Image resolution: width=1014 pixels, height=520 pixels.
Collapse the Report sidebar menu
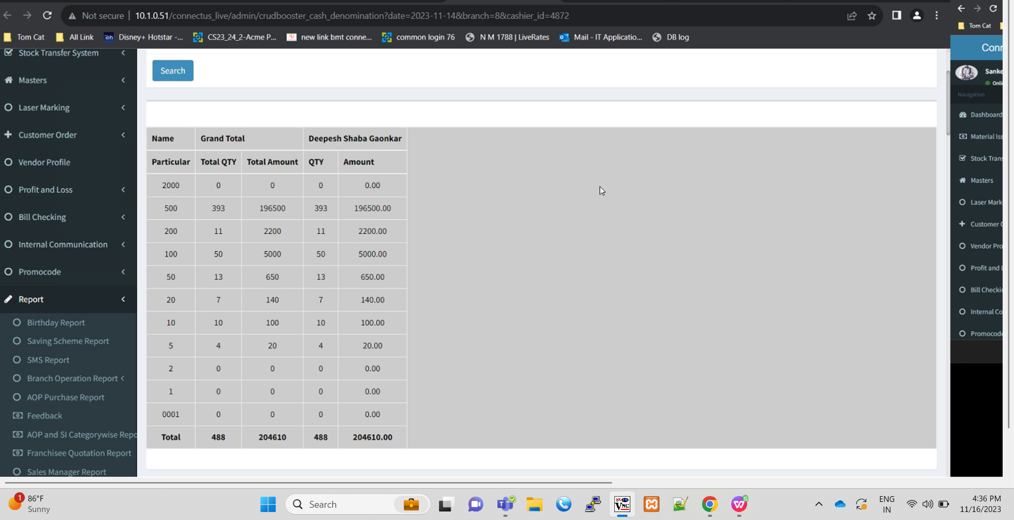pyautogui.click(x=68, y=299)
